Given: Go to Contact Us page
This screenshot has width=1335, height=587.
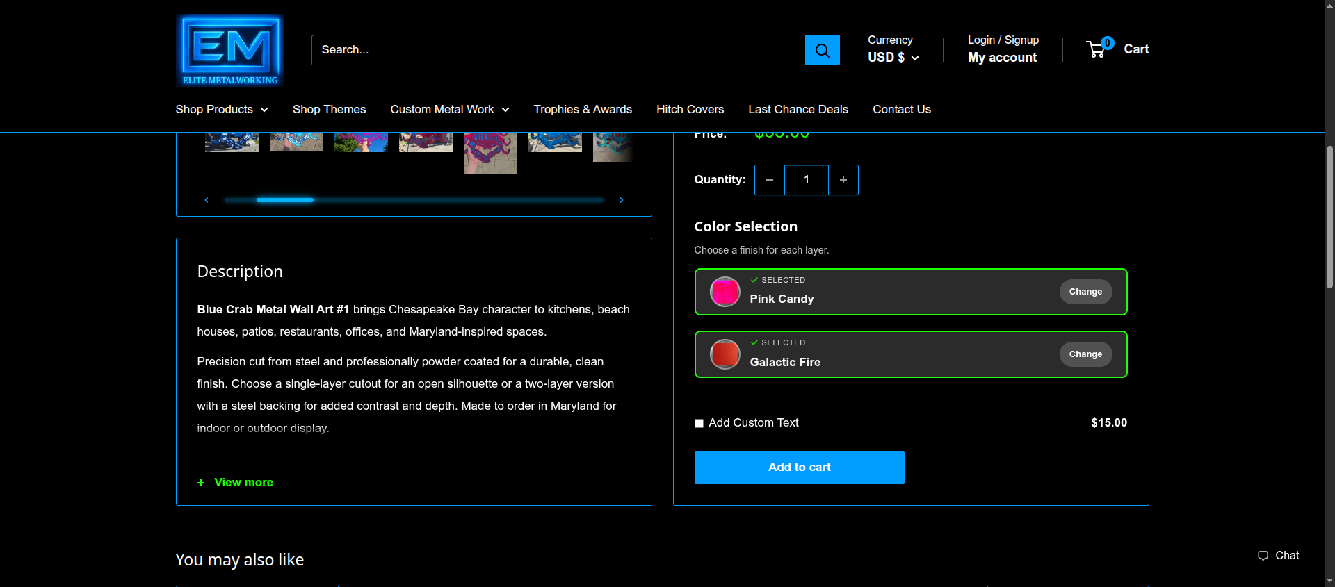Looking at the screenshot, I should tap(902, 110).
